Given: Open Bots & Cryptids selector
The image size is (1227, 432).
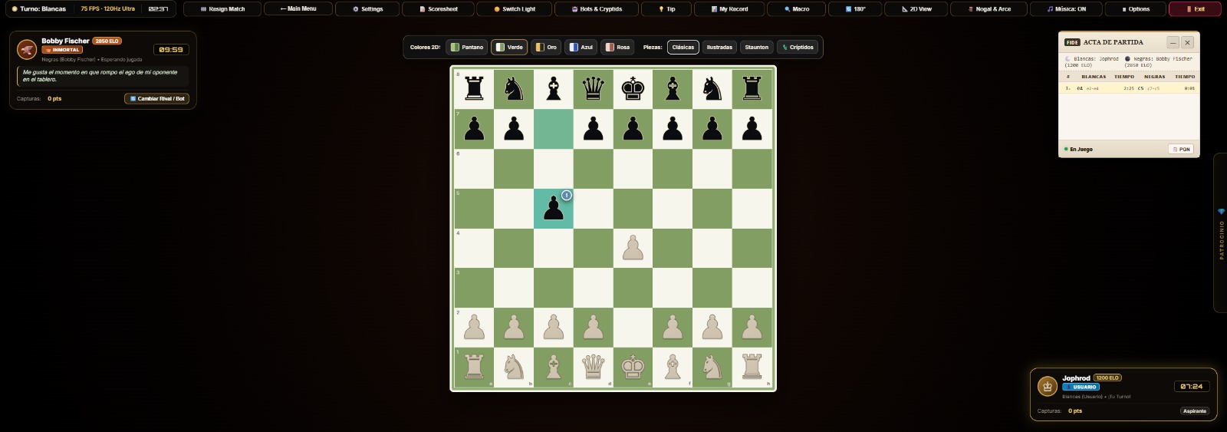Looking at the screenshot, I should tap(597, 9).
